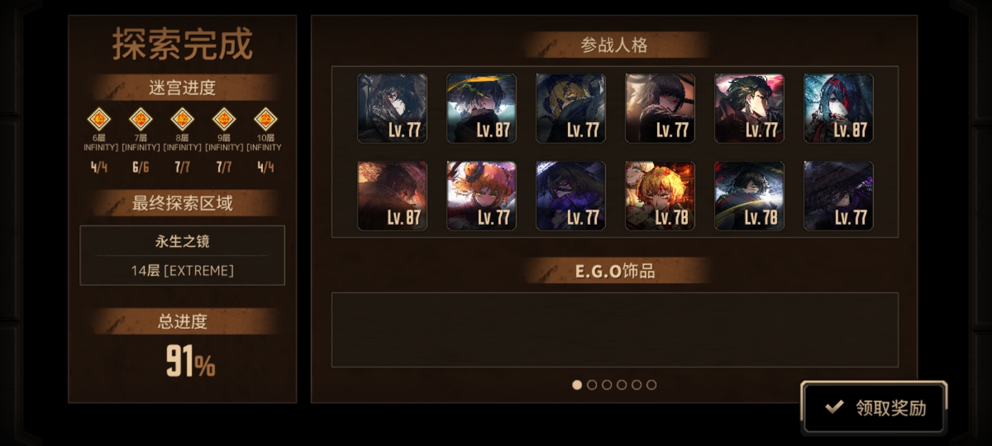The height and width of the screenshot is (446, 992).
Task: Open the blue-red haired Lv.87 portrait
Action: [839, 108]
